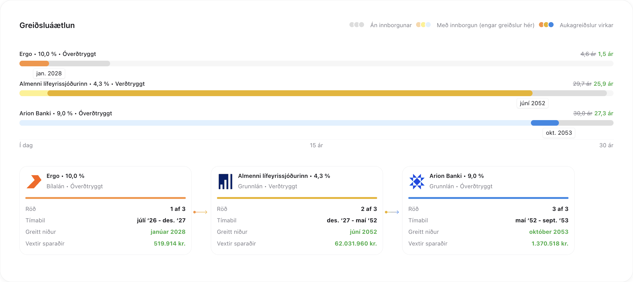Click the vivid dots 'Aukagreiðslur virkar' legend icon
The width and height of the screenshot is (633, 282).
click(546, 25)
